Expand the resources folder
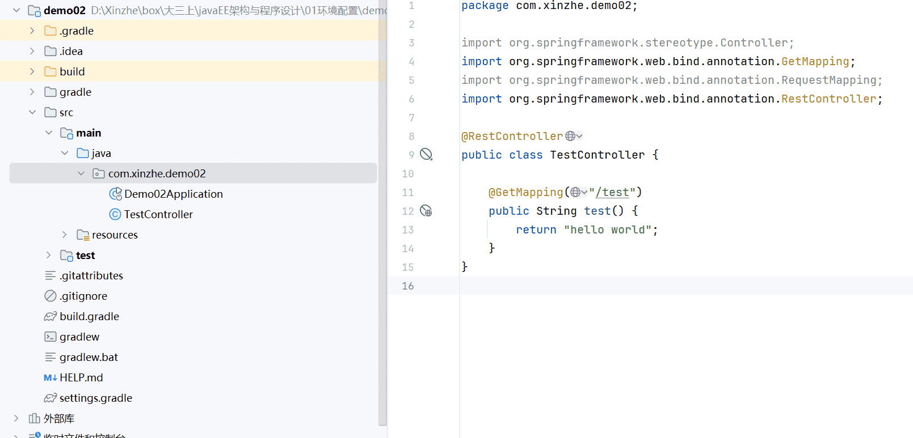The image size is (913, 438). 65,235
